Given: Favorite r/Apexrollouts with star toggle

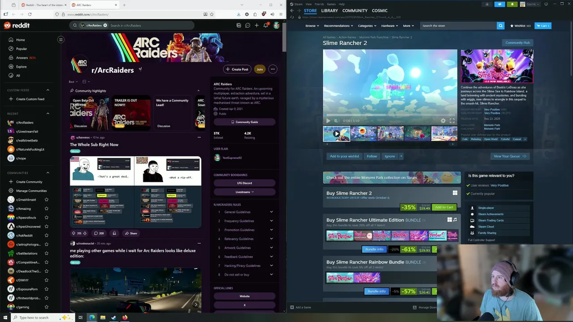Looking at the screenshot, I should [46, 218].
